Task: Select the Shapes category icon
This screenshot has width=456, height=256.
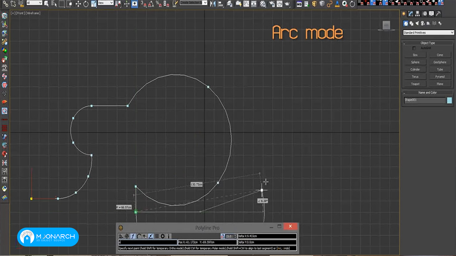Action: tap(411, 23)
